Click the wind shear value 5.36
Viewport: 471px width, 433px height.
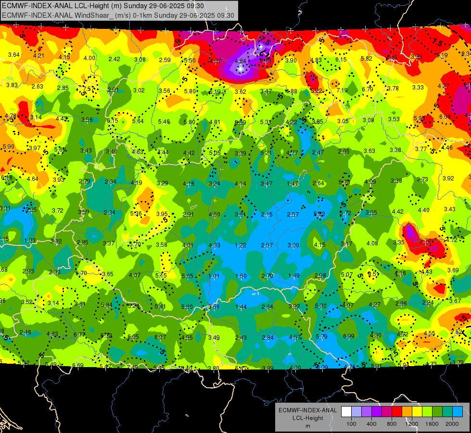[x=136, y=213]
